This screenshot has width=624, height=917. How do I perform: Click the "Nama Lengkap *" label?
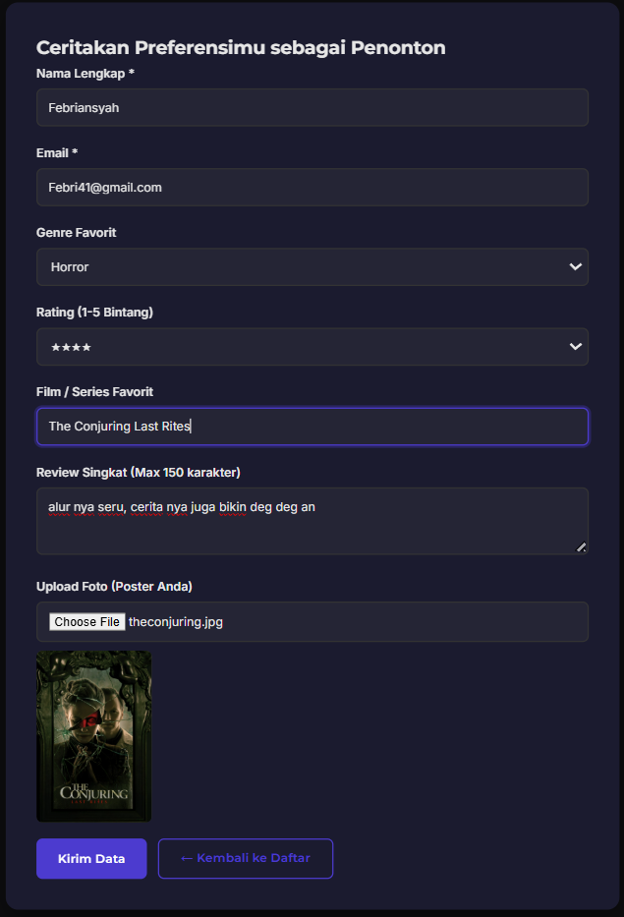[x=85, y=74]
